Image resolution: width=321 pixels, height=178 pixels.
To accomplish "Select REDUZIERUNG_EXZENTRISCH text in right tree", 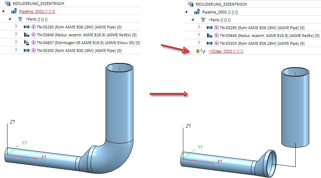I will point(221,4).
